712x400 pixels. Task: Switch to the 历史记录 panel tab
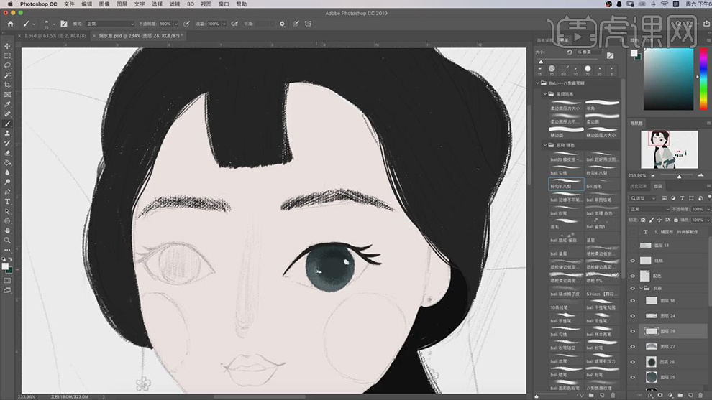(639, 187)
